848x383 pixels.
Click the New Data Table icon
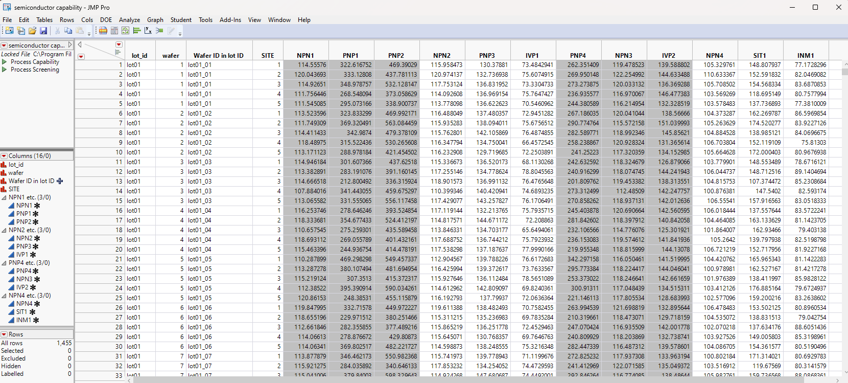(9, 31)
